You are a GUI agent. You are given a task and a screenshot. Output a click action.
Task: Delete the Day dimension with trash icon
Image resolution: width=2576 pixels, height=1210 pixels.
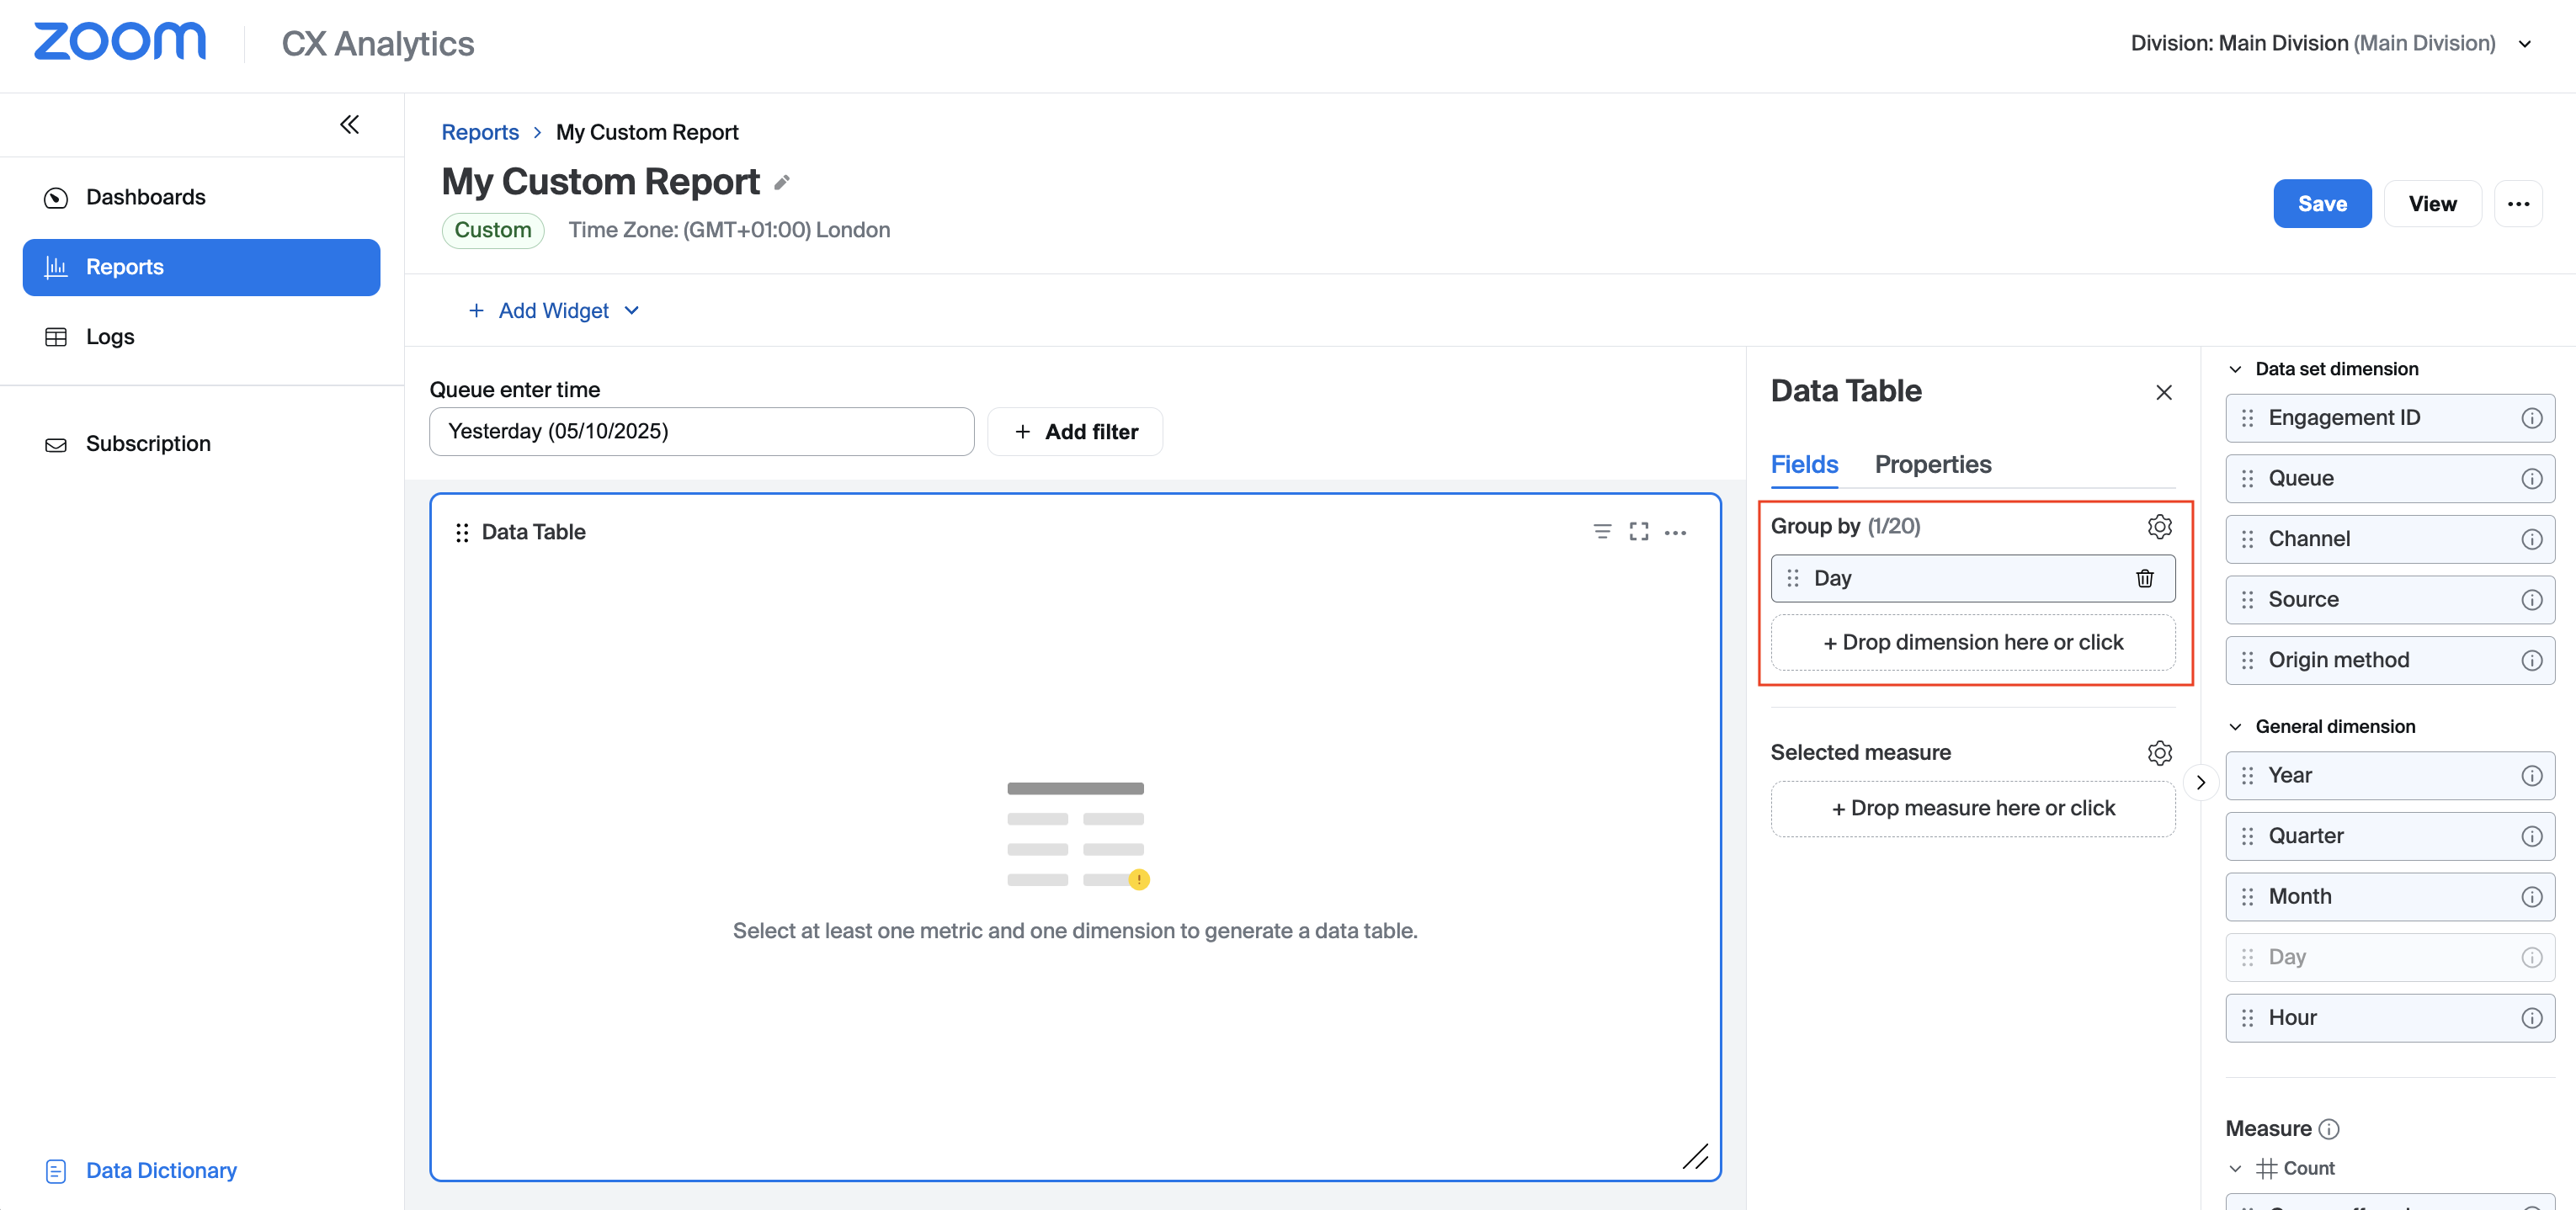click(x=2144, y=579)
